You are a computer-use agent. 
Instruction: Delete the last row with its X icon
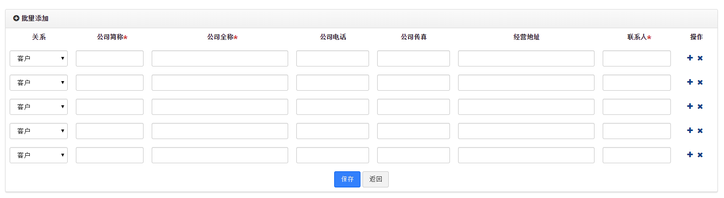coord(700,155)
